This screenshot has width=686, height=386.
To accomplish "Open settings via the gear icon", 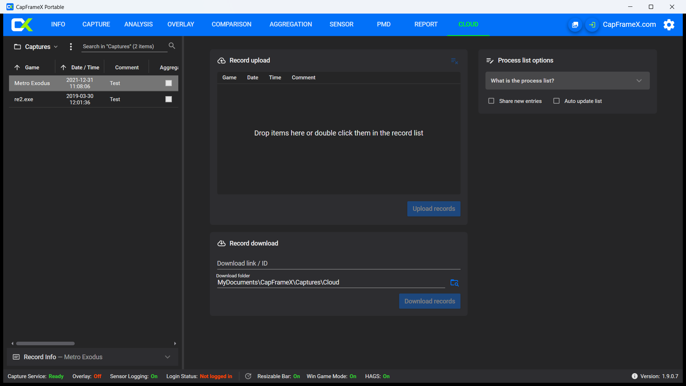I will click(x=669, y=25).
